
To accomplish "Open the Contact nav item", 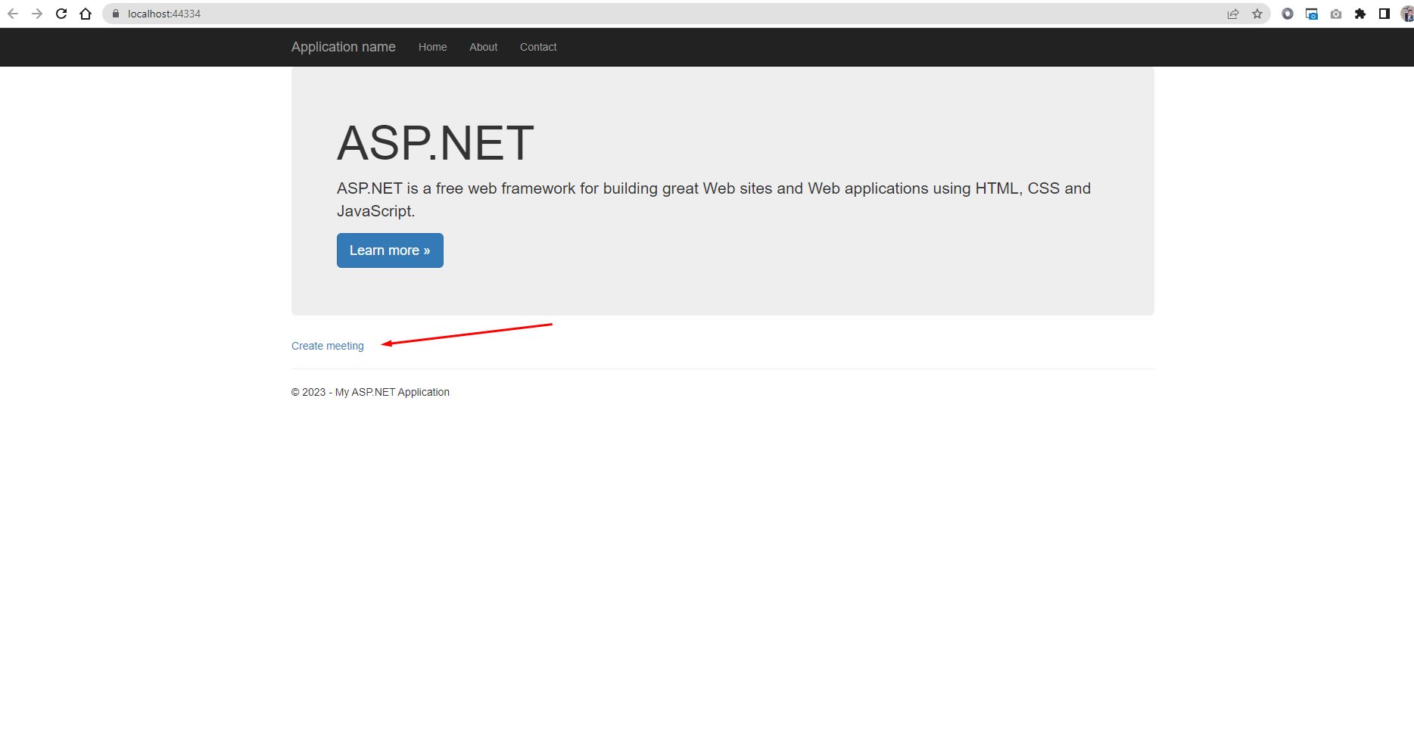I will tap(538, 47).
